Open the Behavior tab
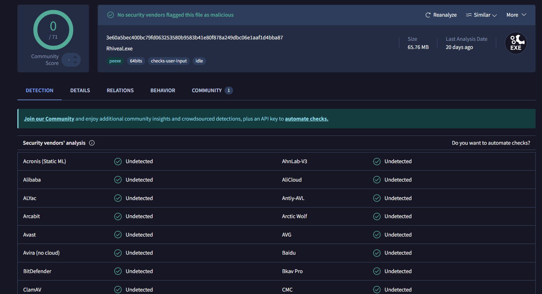The width and height of the screenshot is (542, 294). (x=163, y=90)
